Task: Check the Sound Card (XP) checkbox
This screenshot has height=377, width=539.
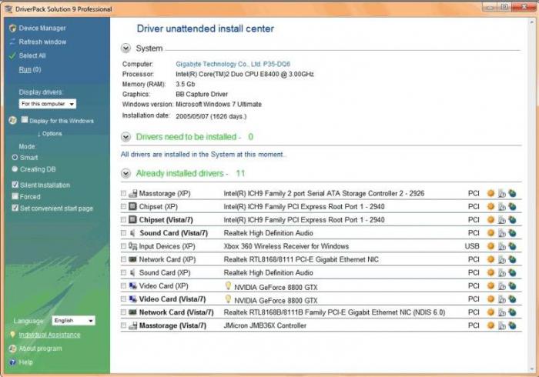Action: click(x=123, y=272)
